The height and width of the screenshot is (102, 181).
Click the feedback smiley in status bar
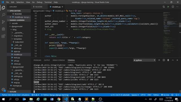point(172,95)
